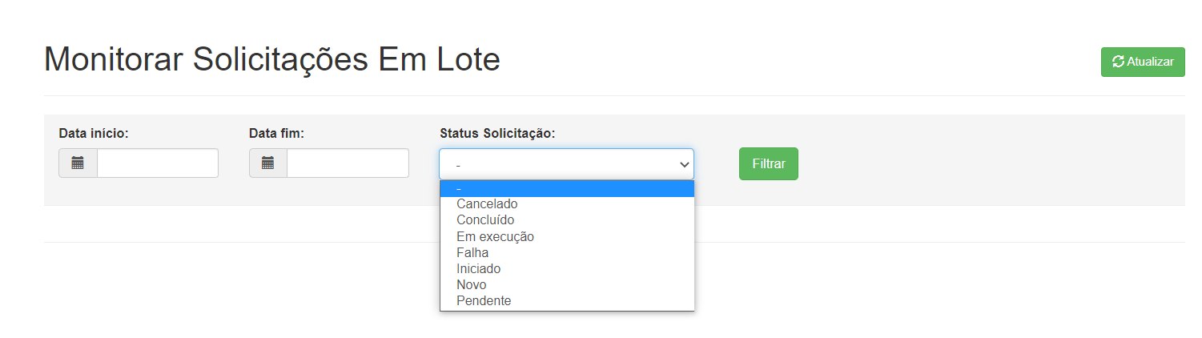Collapse the Status Solicitação select box

click(x=566, y=163)
